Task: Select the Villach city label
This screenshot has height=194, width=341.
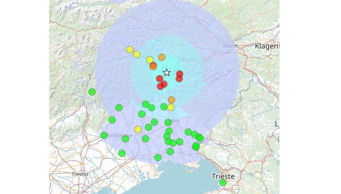Action: (x=230, y=46)
